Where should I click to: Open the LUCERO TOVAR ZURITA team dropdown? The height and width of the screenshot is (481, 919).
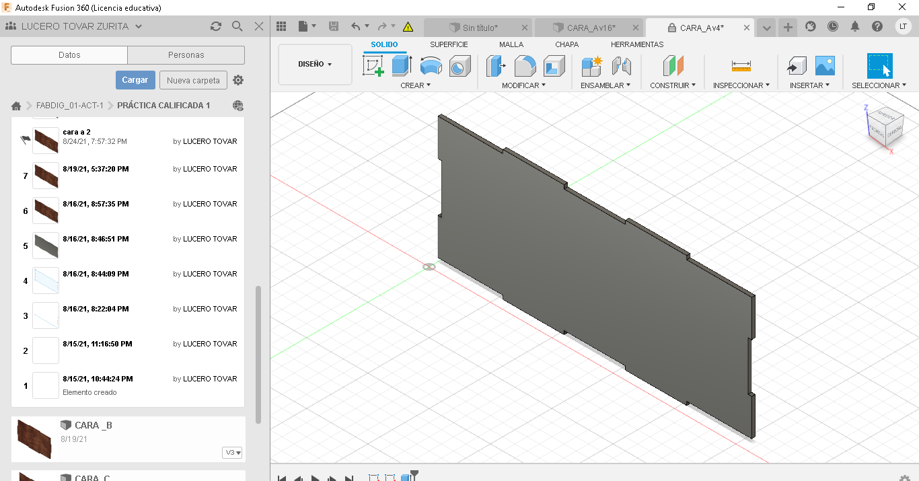(74, 26)
